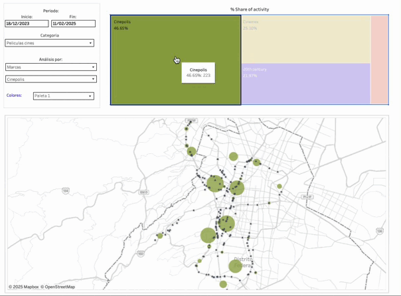Click the green bubble beside Distrito Federal label

click(x=235, y=266)
